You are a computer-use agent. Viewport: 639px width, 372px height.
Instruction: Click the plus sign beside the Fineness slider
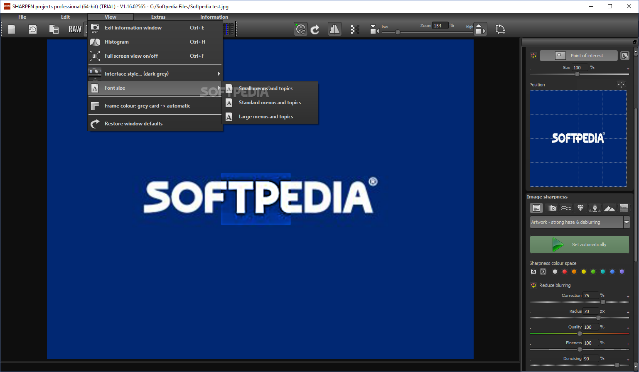(x=628, y=344)
